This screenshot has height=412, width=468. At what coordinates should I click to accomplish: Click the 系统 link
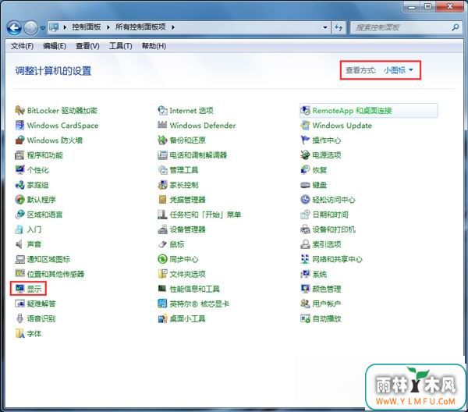tap(319, 274)
